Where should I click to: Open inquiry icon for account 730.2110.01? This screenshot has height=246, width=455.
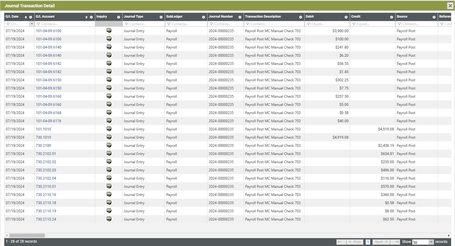pos(109,186)
